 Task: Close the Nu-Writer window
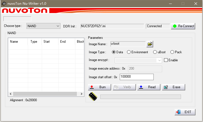tap(195, 4)
